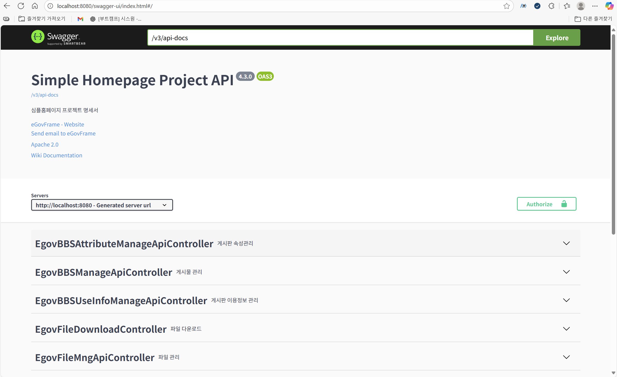Open the Wiki Documentation link
Screen dimensions: 617x377
[x=56, y=155]
